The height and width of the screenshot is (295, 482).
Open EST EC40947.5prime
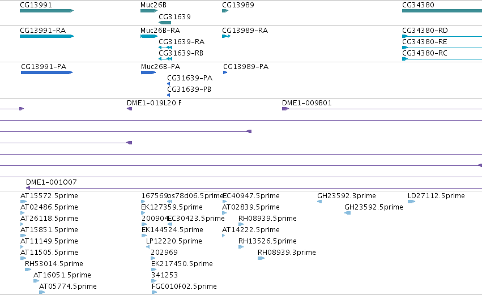[251, 196]
